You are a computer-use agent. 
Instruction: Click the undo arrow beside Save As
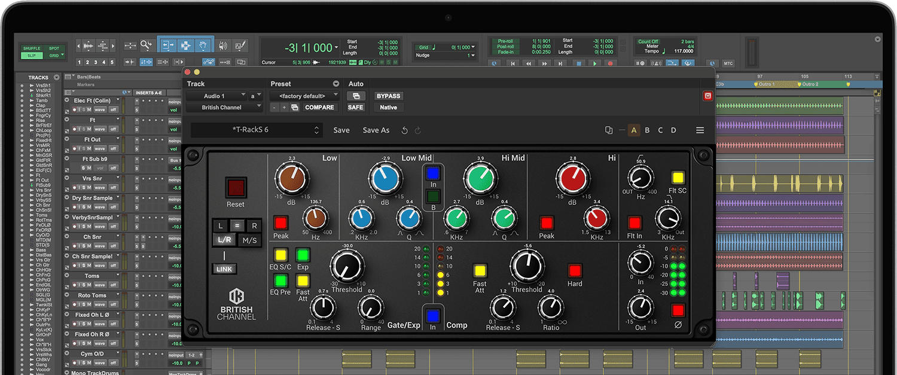tap(405, 130)
